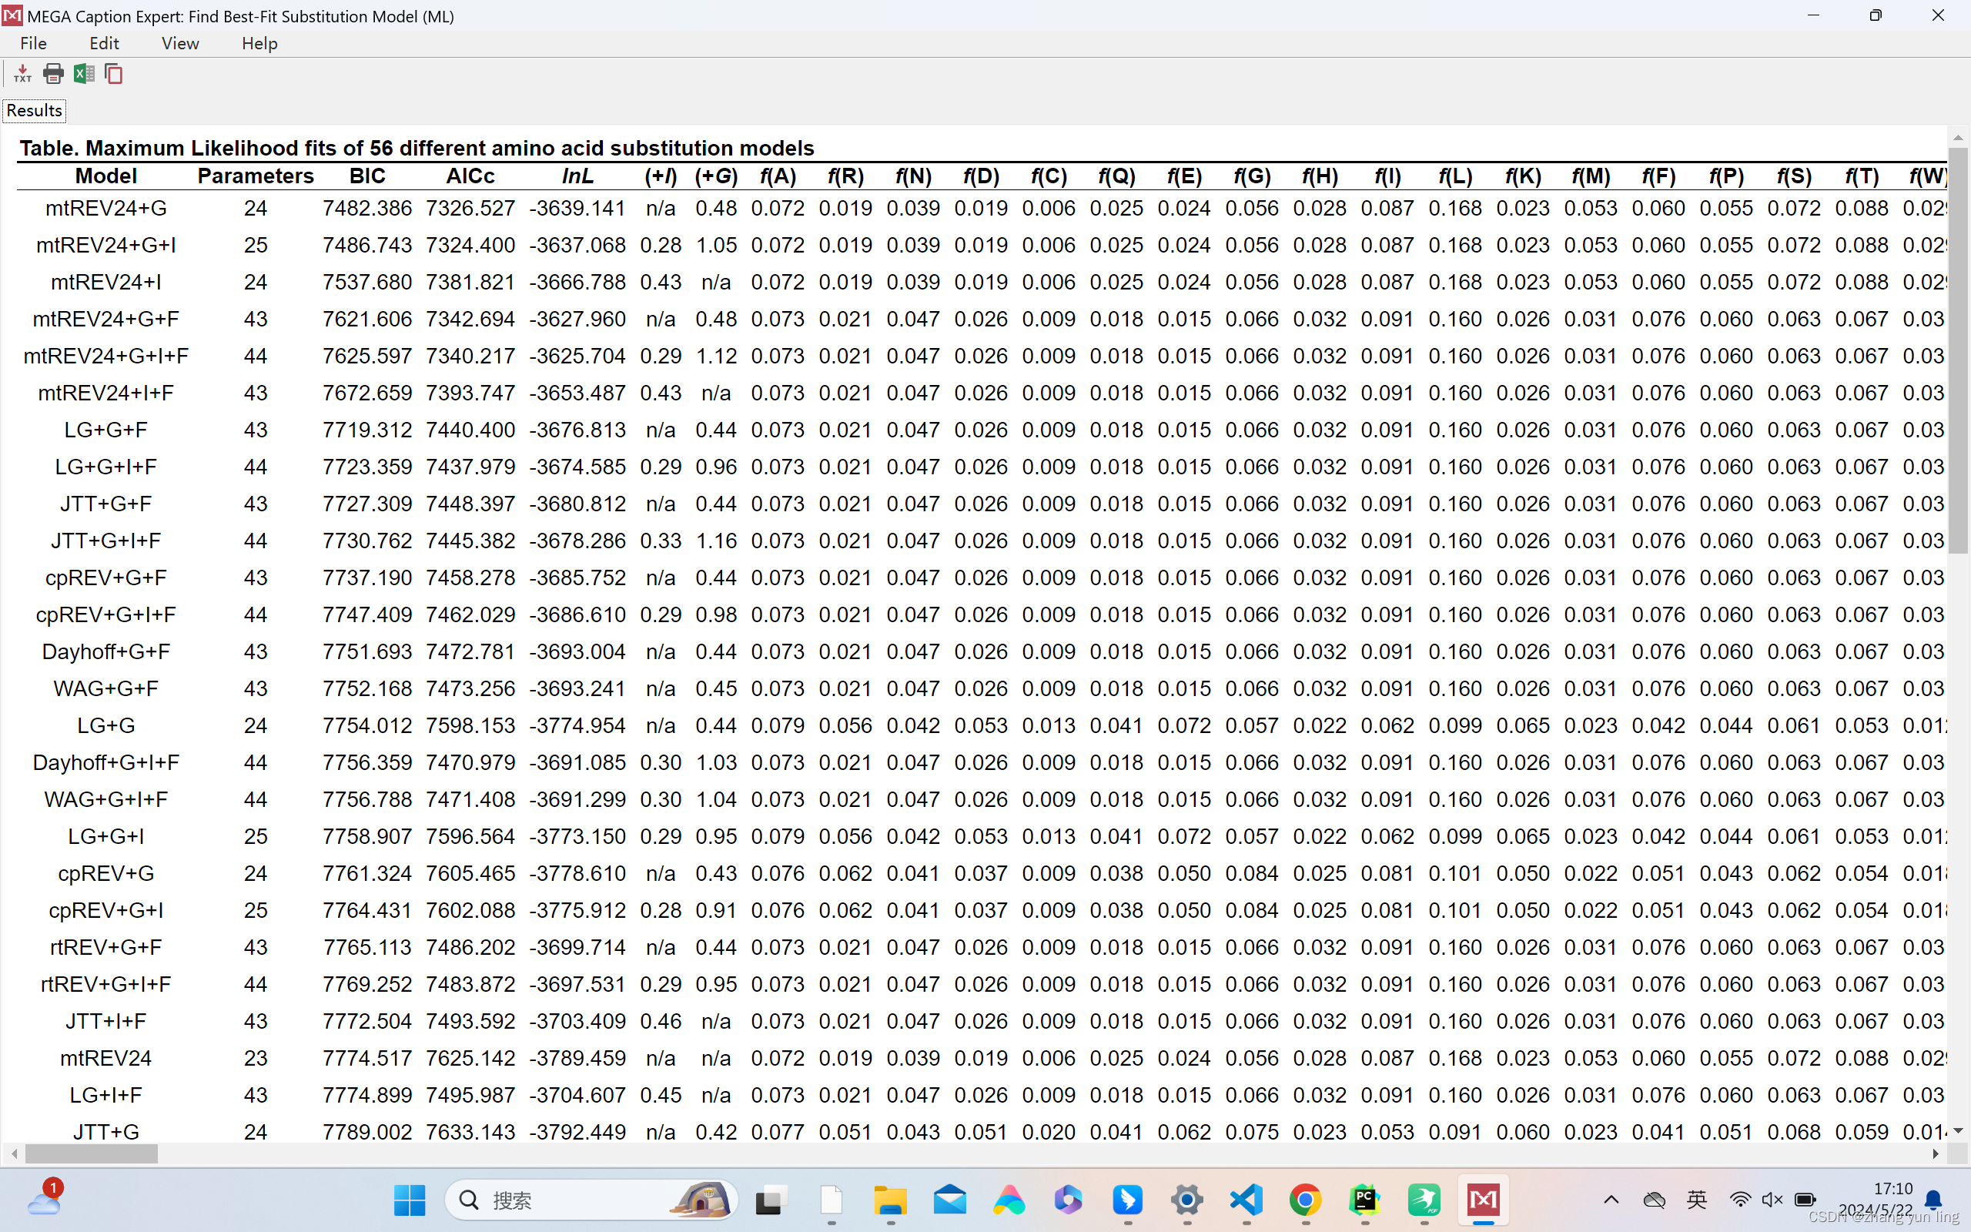
Task: Click the vertical scrollbar thumb
Action: tap(1958, 350)
